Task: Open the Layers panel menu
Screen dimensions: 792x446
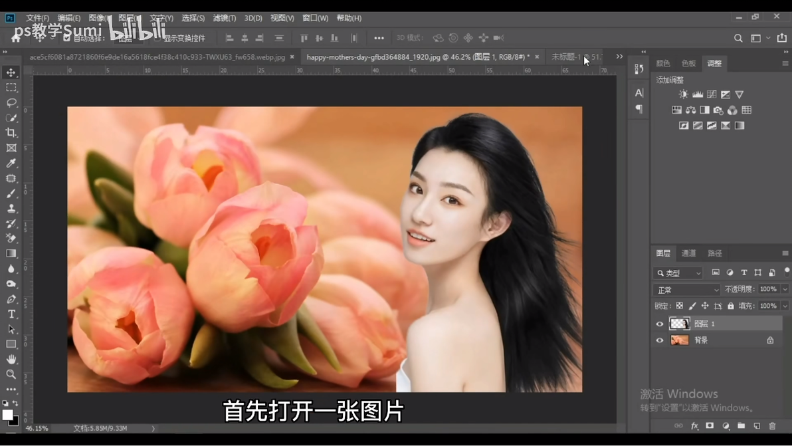Action: (785, 253)
